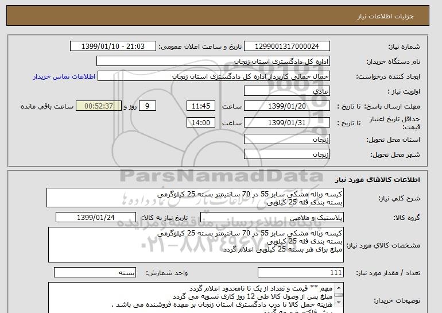This screenshot has height=313, width=442.
Task: Select the delivery province field زنجان
Action: pos(286,140)
